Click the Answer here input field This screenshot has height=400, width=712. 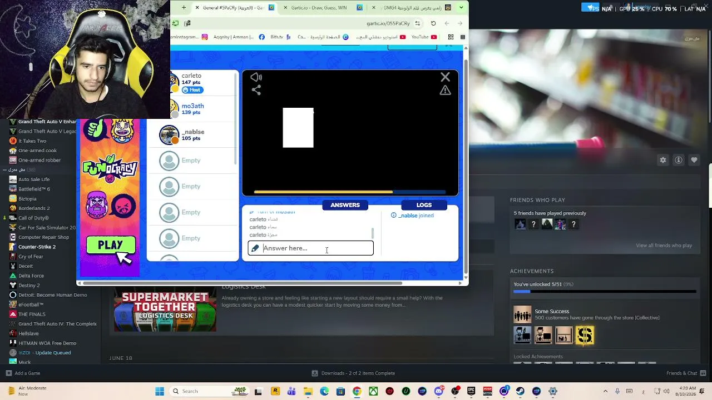(x=310, y=248)
